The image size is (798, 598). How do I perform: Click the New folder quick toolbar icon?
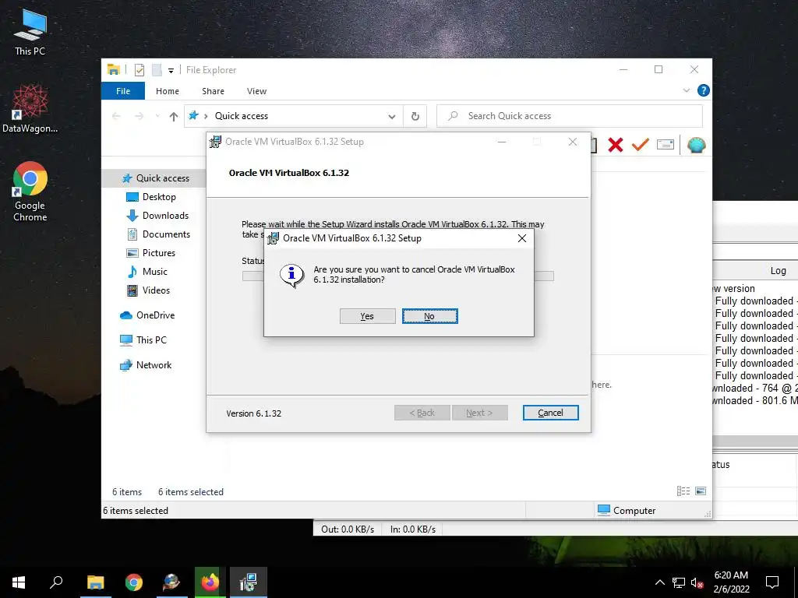pyautogui.click(x=157, y=70)
